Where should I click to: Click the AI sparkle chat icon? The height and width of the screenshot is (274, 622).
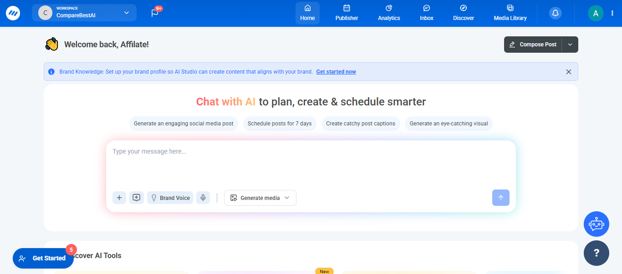(x=137, y=198)
